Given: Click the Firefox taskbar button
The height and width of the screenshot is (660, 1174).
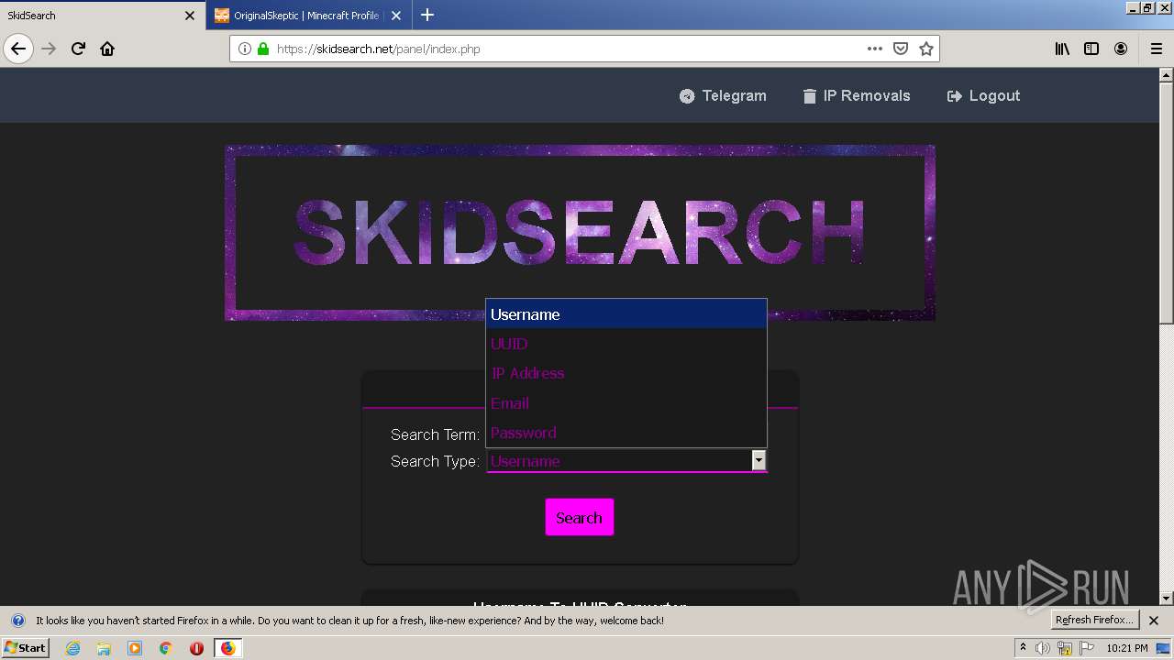Looking at the screenshot, I should (227, 648).
